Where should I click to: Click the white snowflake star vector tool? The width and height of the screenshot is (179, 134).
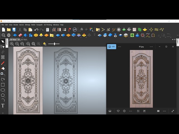pos(119,30)
